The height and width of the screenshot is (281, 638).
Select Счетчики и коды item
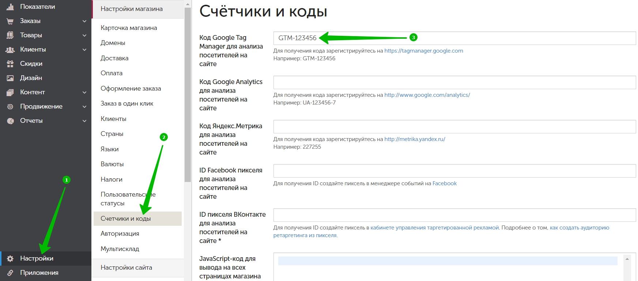point(137,219)
